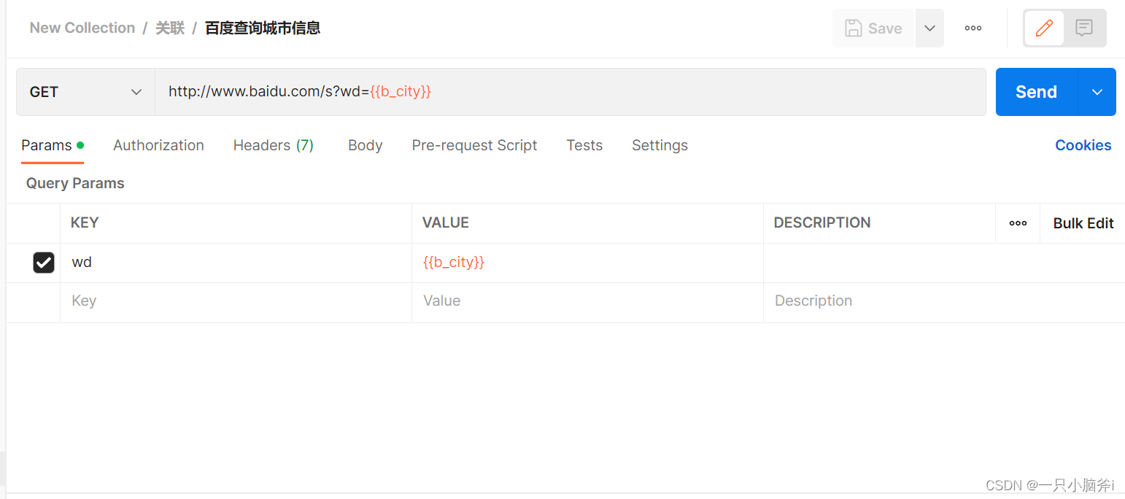Select the Pre-request Script tab
1125x499 pixels.
474,145
